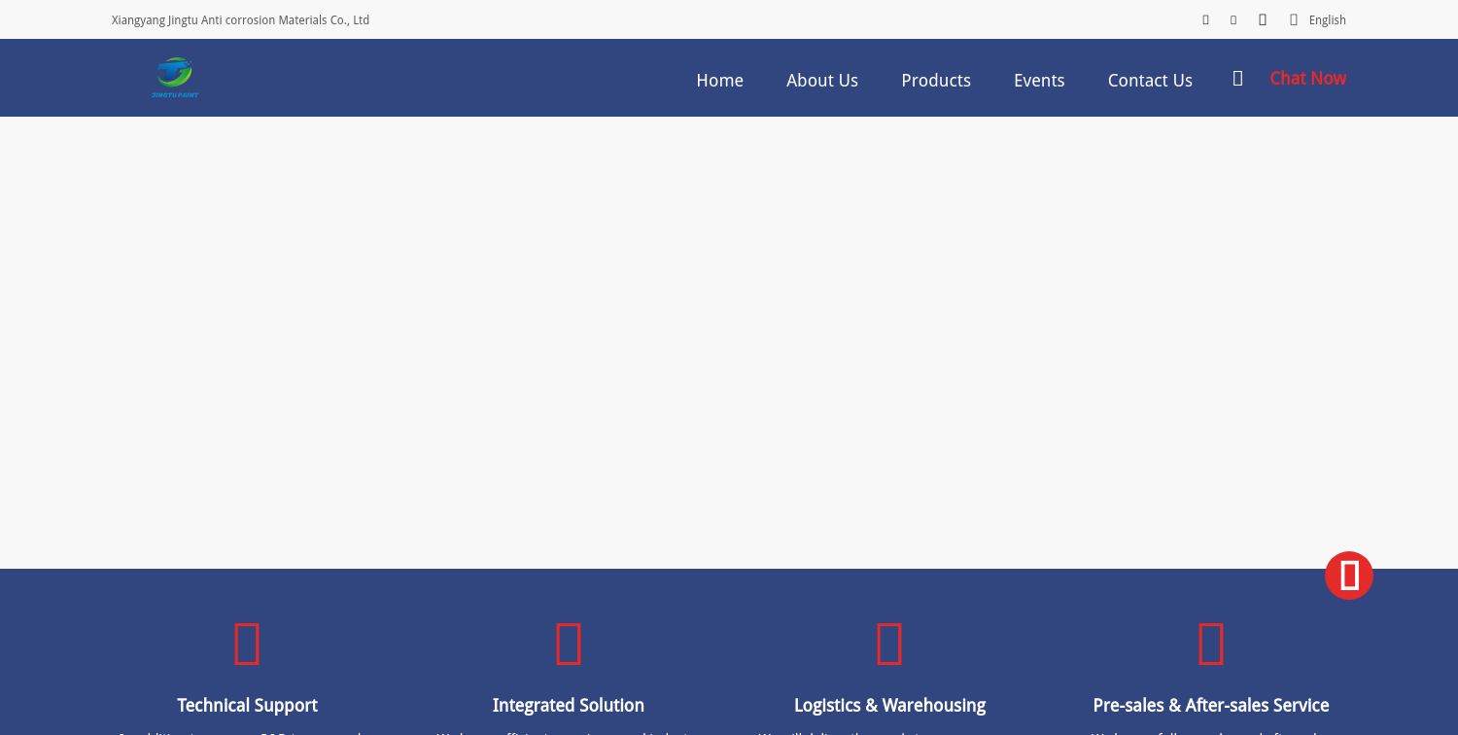The image size is (1458, 735).
Task: Open the search icon beside Chat Now
Action: click(1237, 78)
